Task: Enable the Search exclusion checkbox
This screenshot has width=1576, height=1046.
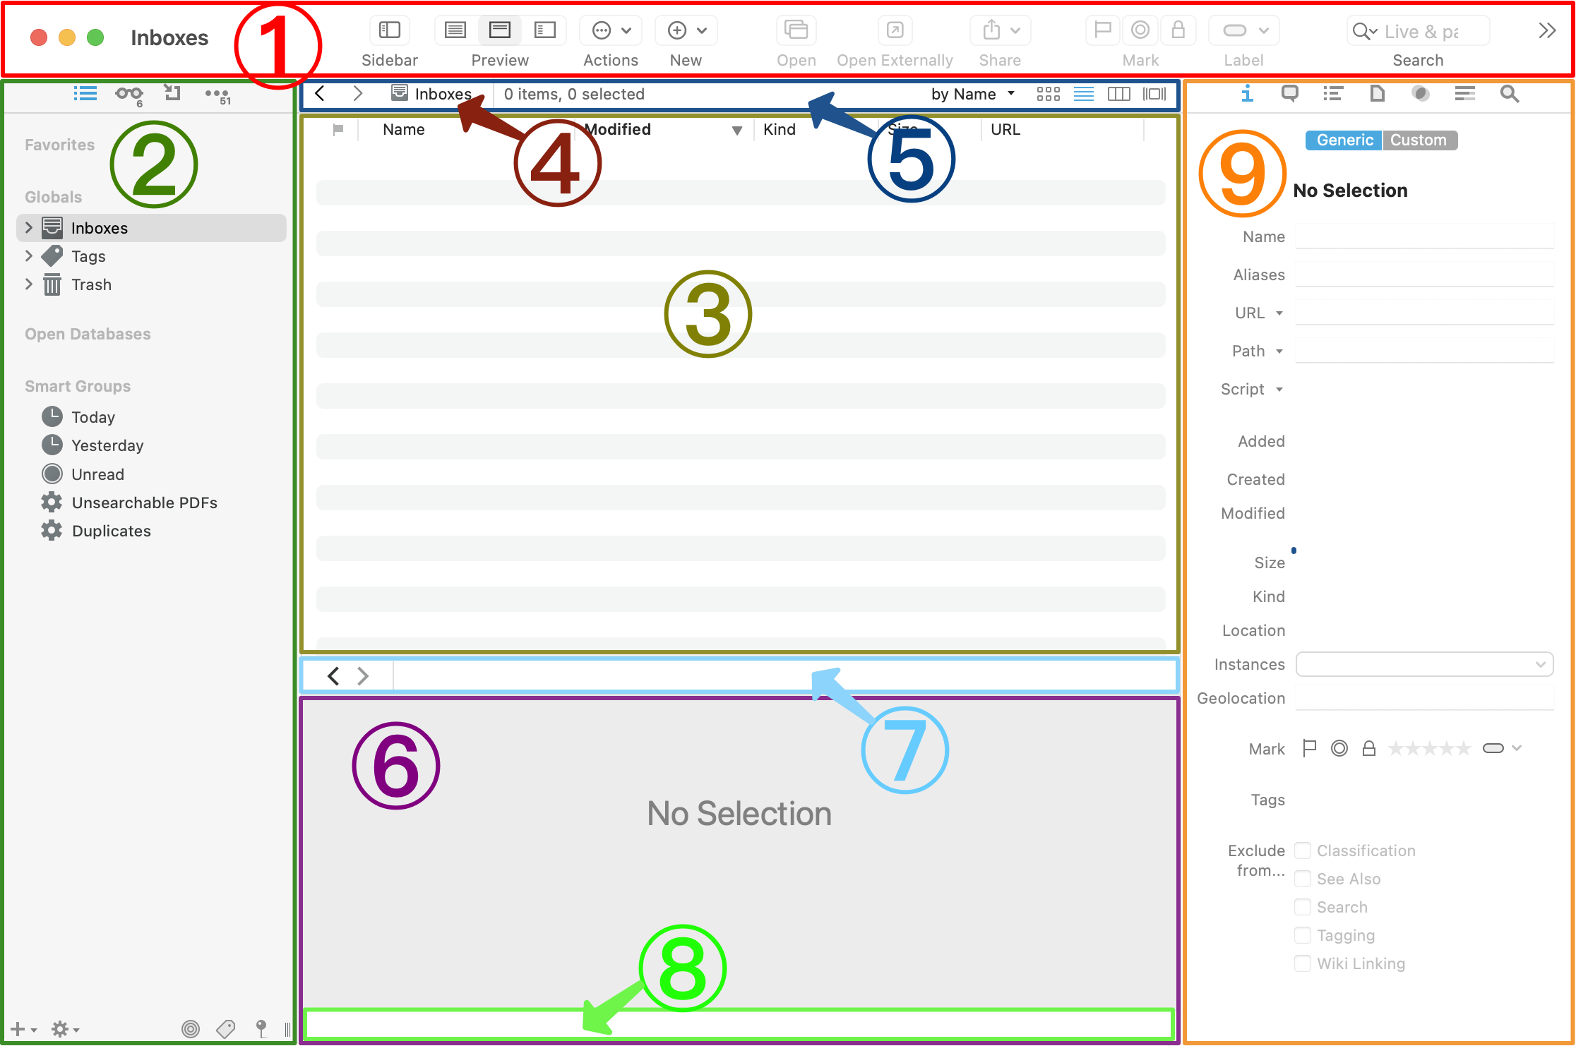Action: [1303, 906]
